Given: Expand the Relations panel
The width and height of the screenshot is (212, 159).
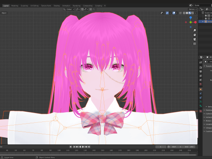Looking at the screenshot, I should (208, 110).
